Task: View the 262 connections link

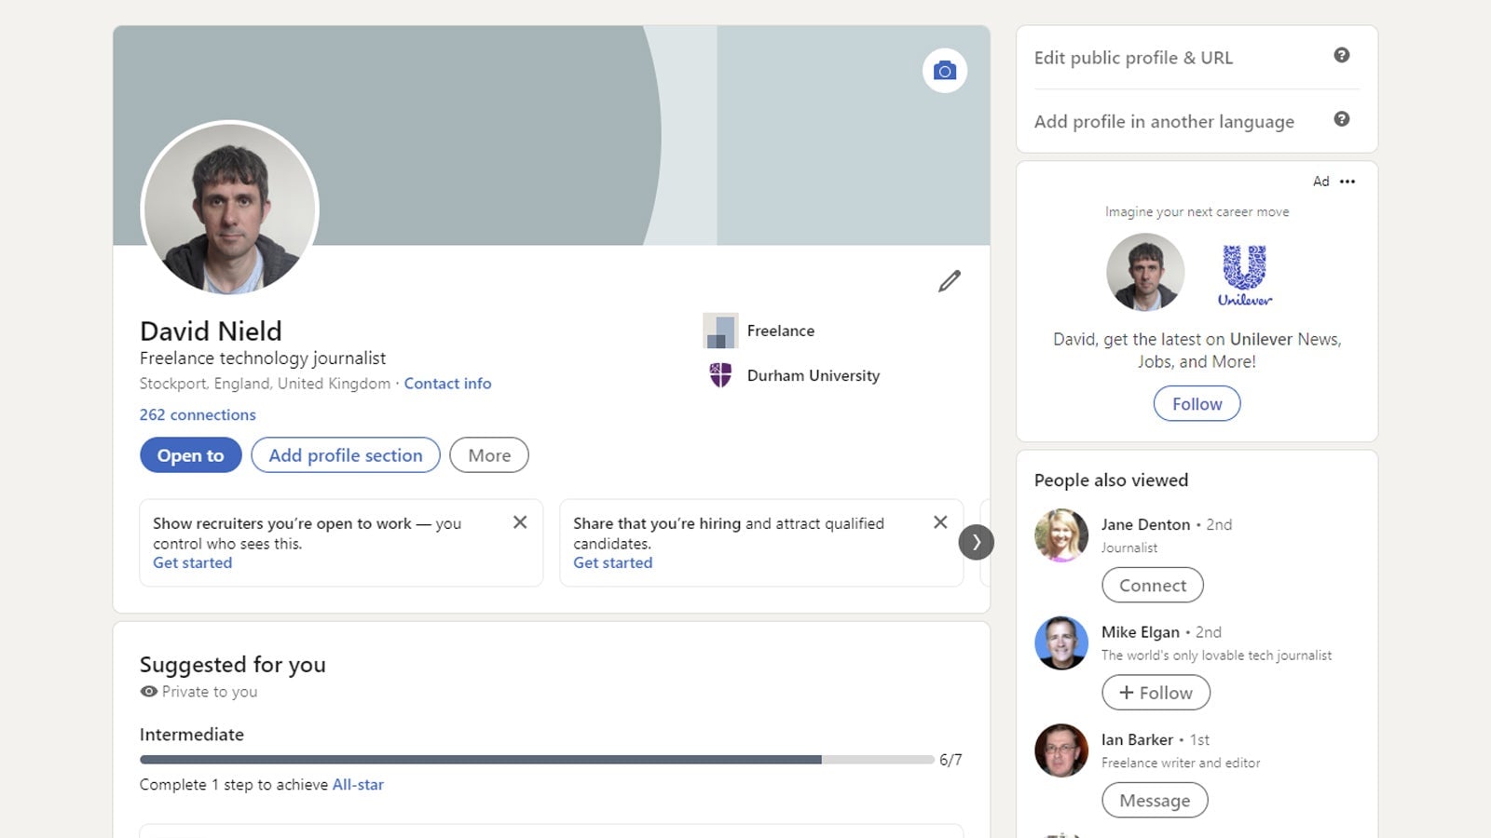Action: (x=197, y=414)
